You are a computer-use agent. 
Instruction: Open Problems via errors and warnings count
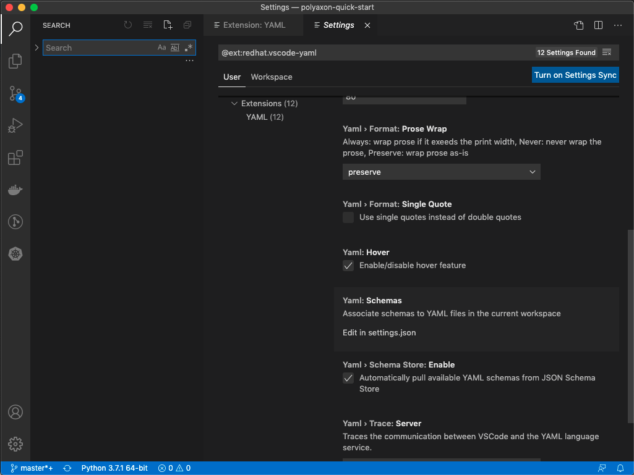pos(174,468)
